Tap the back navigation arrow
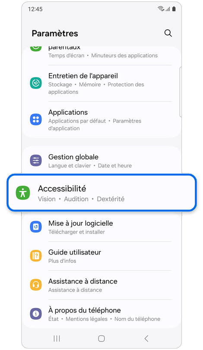203x350 pixels. (x=146, y=338)
